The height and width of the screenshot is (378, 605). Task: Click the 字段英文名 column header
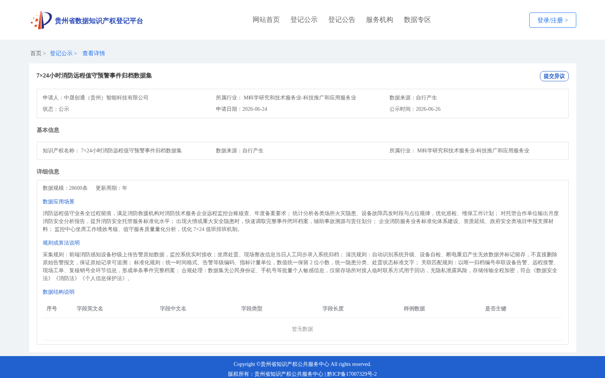click(x=90, y=308)
